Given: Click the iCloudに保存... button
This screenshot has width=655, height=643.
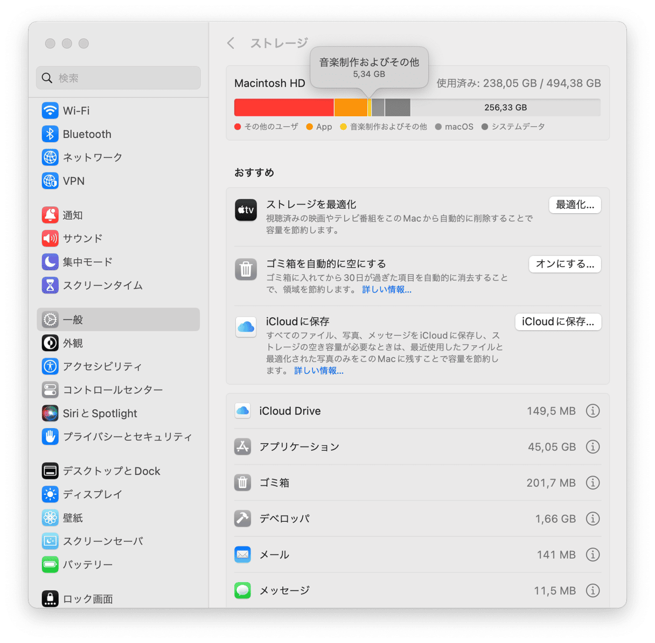Looking at the screenshot, I should [558, 321].
